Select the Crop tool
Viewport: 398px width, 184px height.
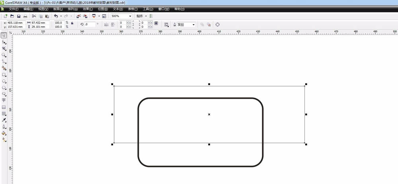[4, 48]
